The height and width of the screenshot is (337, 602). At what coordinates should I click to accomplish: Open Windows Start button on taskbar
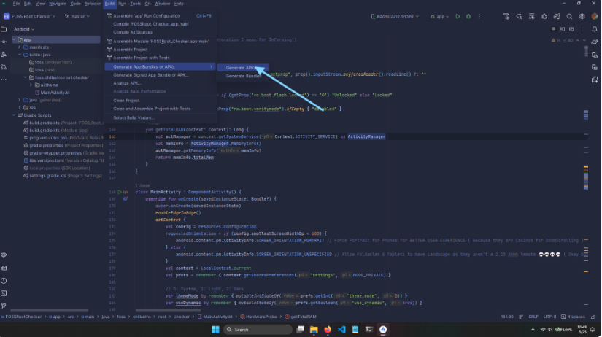point(215,329)
